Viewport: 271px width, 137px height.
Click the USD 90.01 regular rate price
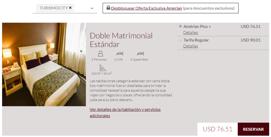point(251,40)
